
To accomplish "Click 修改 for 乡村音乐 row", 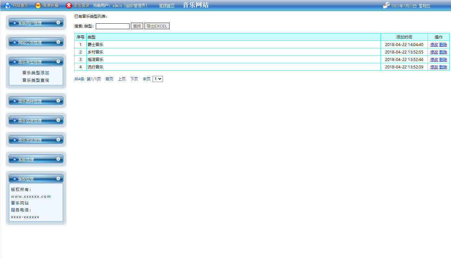I will (434, 52).
